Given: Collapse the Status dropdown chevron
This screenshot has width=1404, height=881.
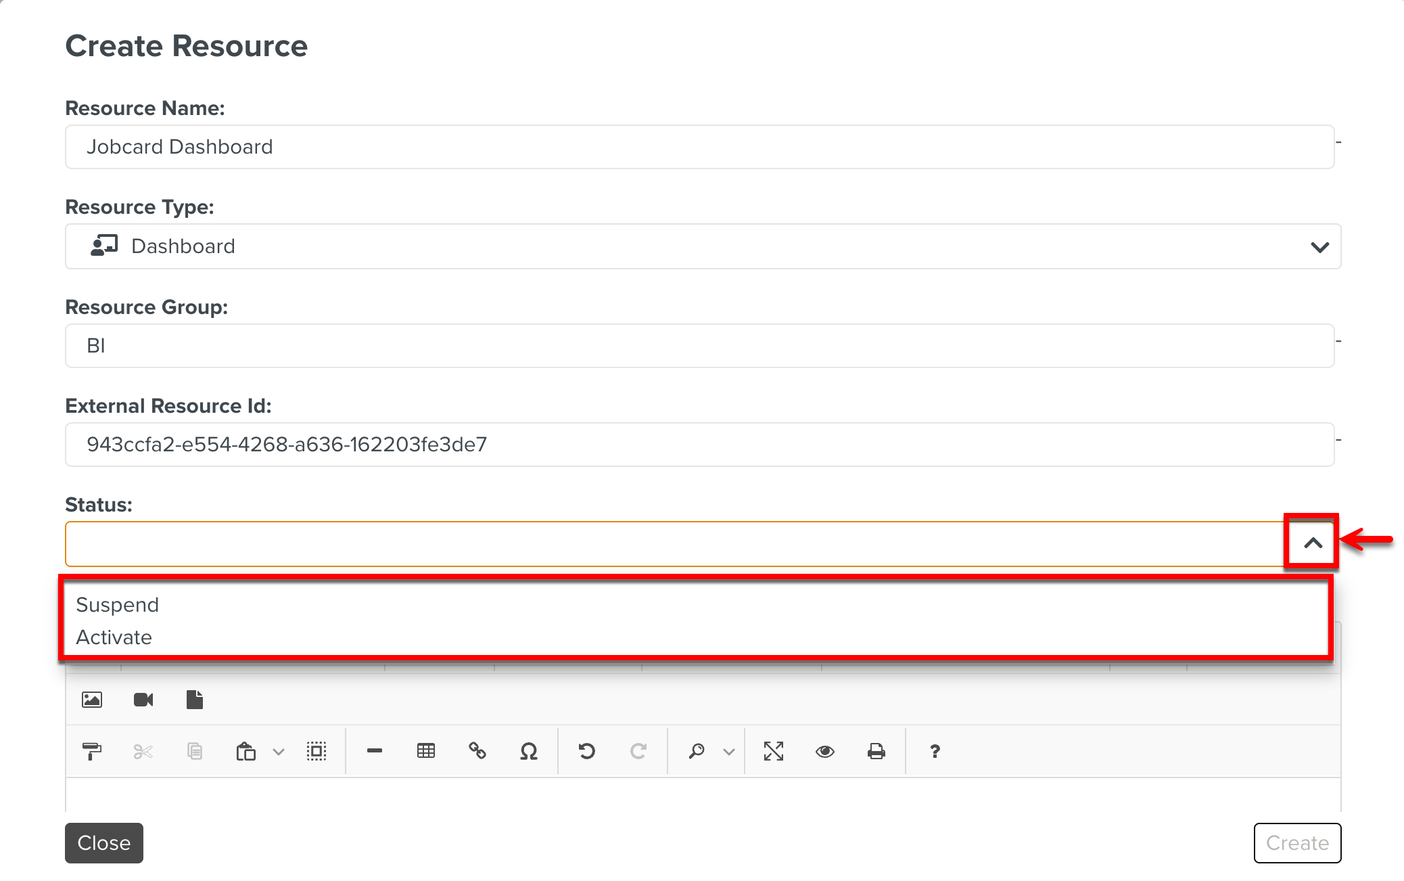Looking at the screenshot, I should point(1313,543).
